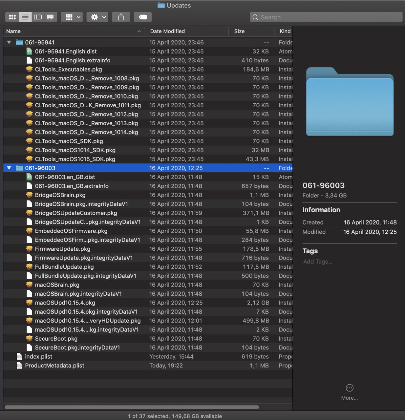Select FirmwareUpdate.pkg.integrityDataV1 file name
Screen dimensions: 405x420
(84, 258)
